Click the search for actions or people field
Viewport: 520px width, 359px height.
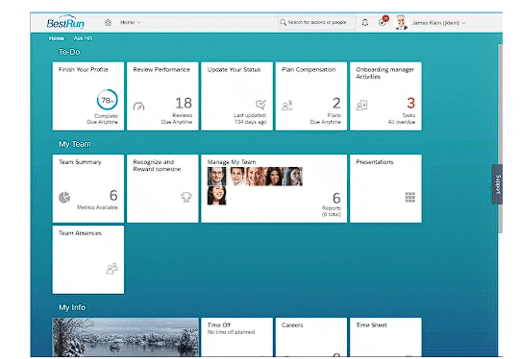[x=316, y=22]
